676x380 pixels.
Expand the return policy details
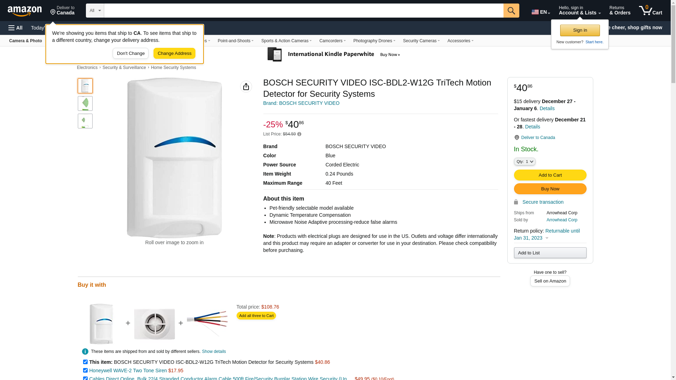click(547, 238)
